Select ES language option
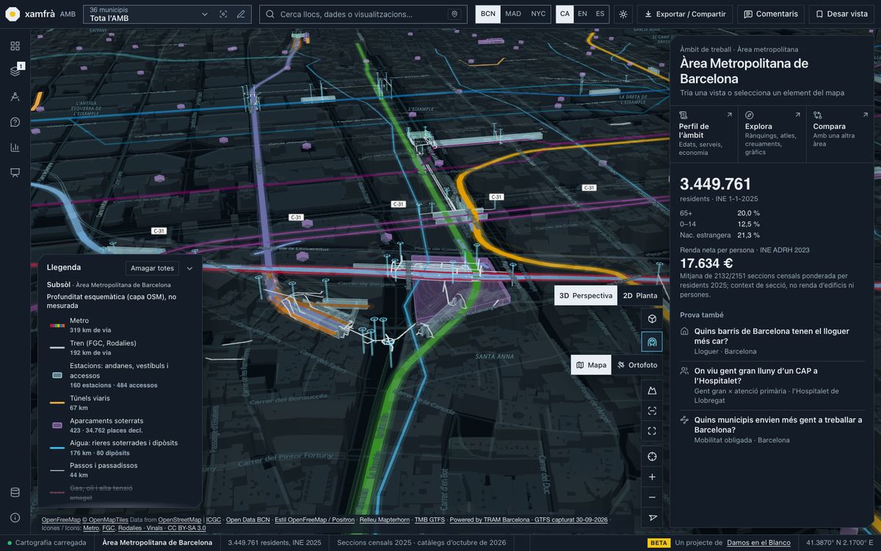 pyautogui.click(x=600, y=14)
